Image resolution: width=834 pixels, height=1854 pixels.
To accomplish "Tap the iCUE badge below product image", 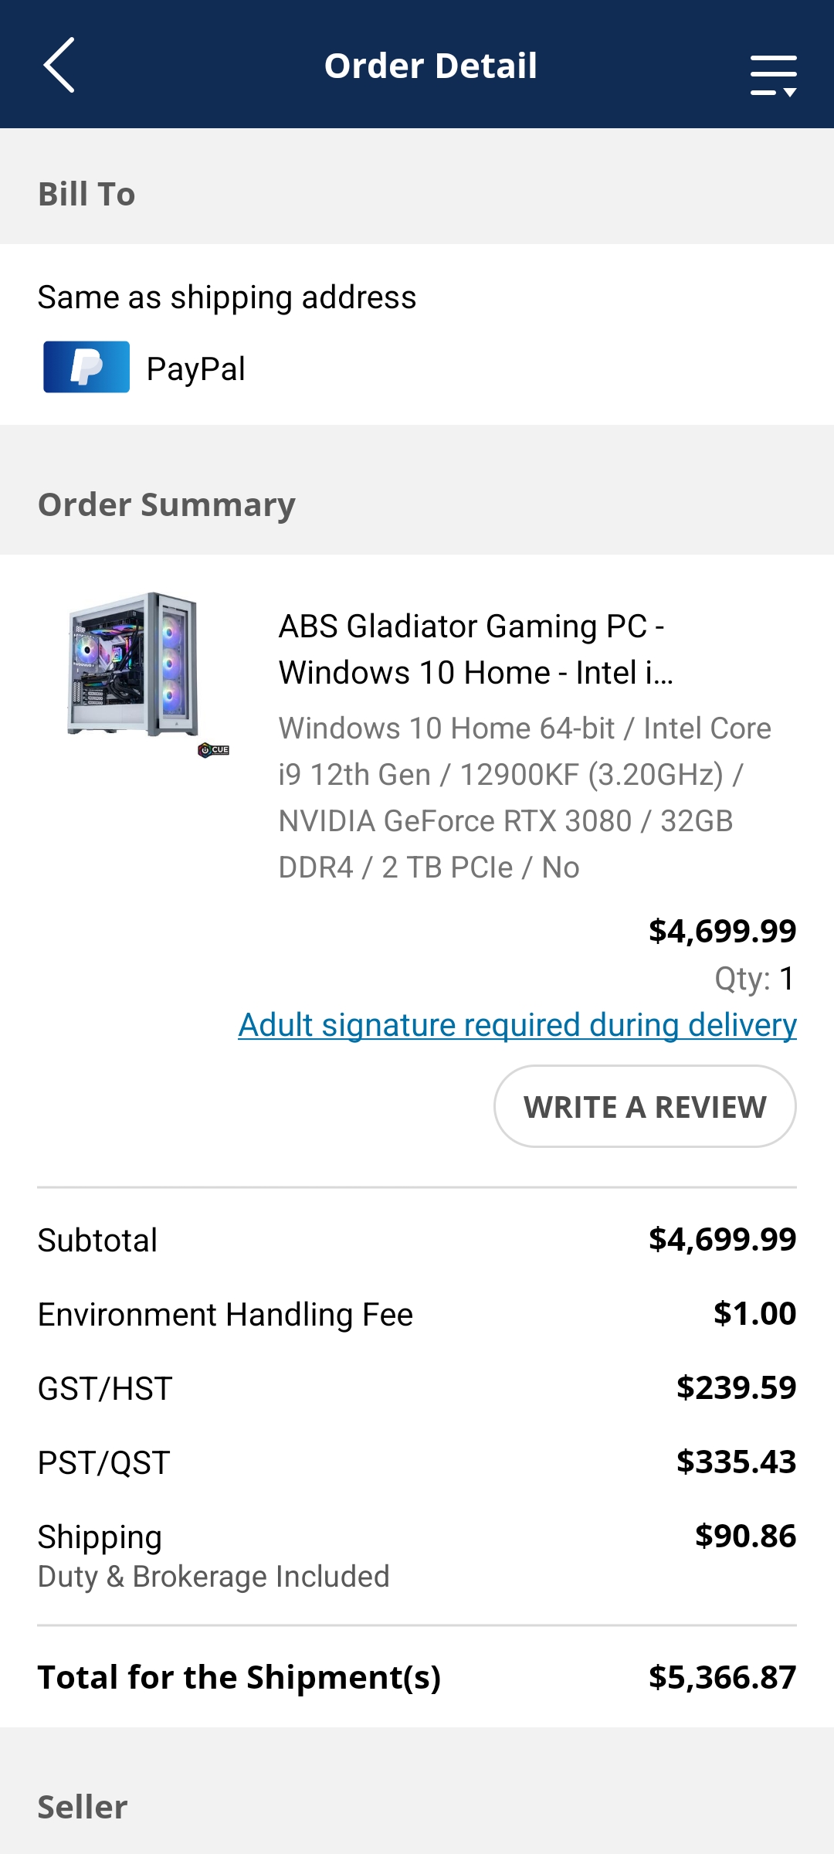I will [x=214, y=749].
